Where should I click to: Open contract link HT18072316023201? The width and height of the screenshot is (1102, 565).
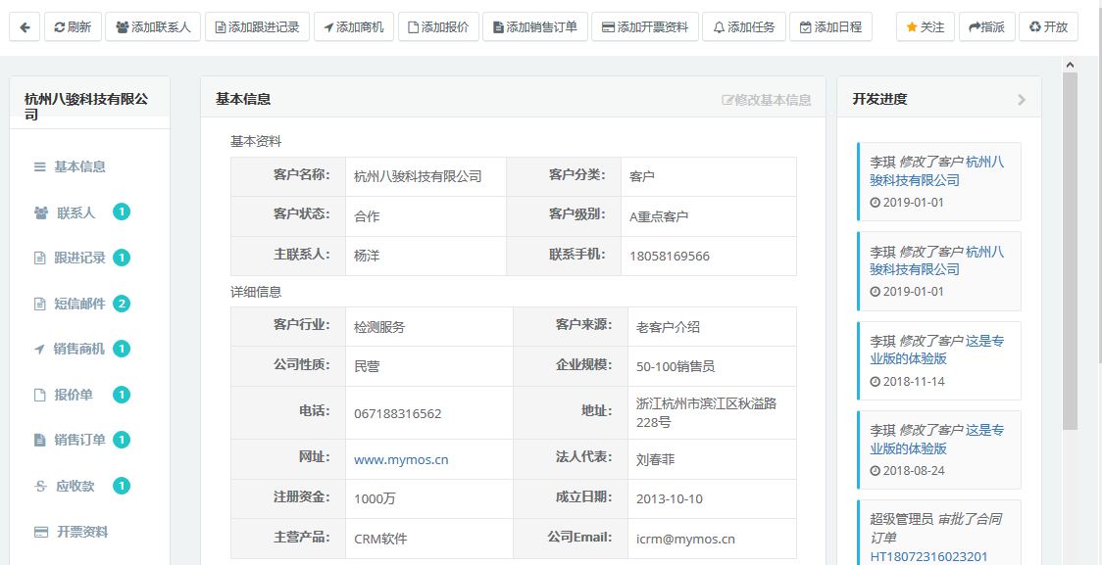[x=928, y=556]
